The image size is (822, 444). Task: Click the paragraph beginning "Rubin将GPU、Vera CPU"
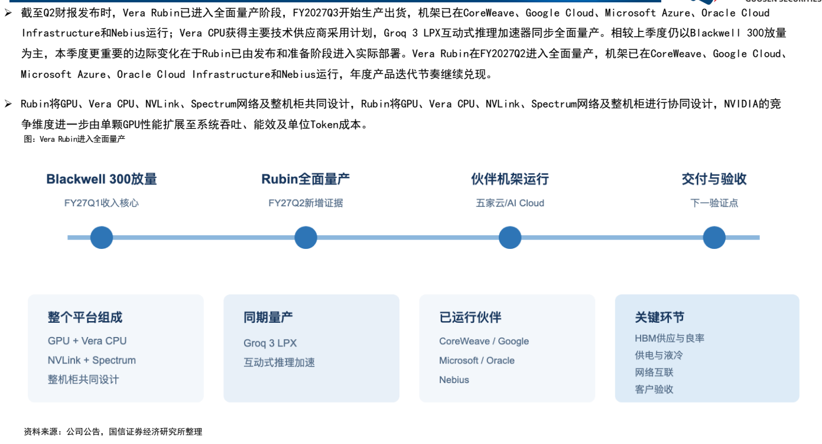401,114
